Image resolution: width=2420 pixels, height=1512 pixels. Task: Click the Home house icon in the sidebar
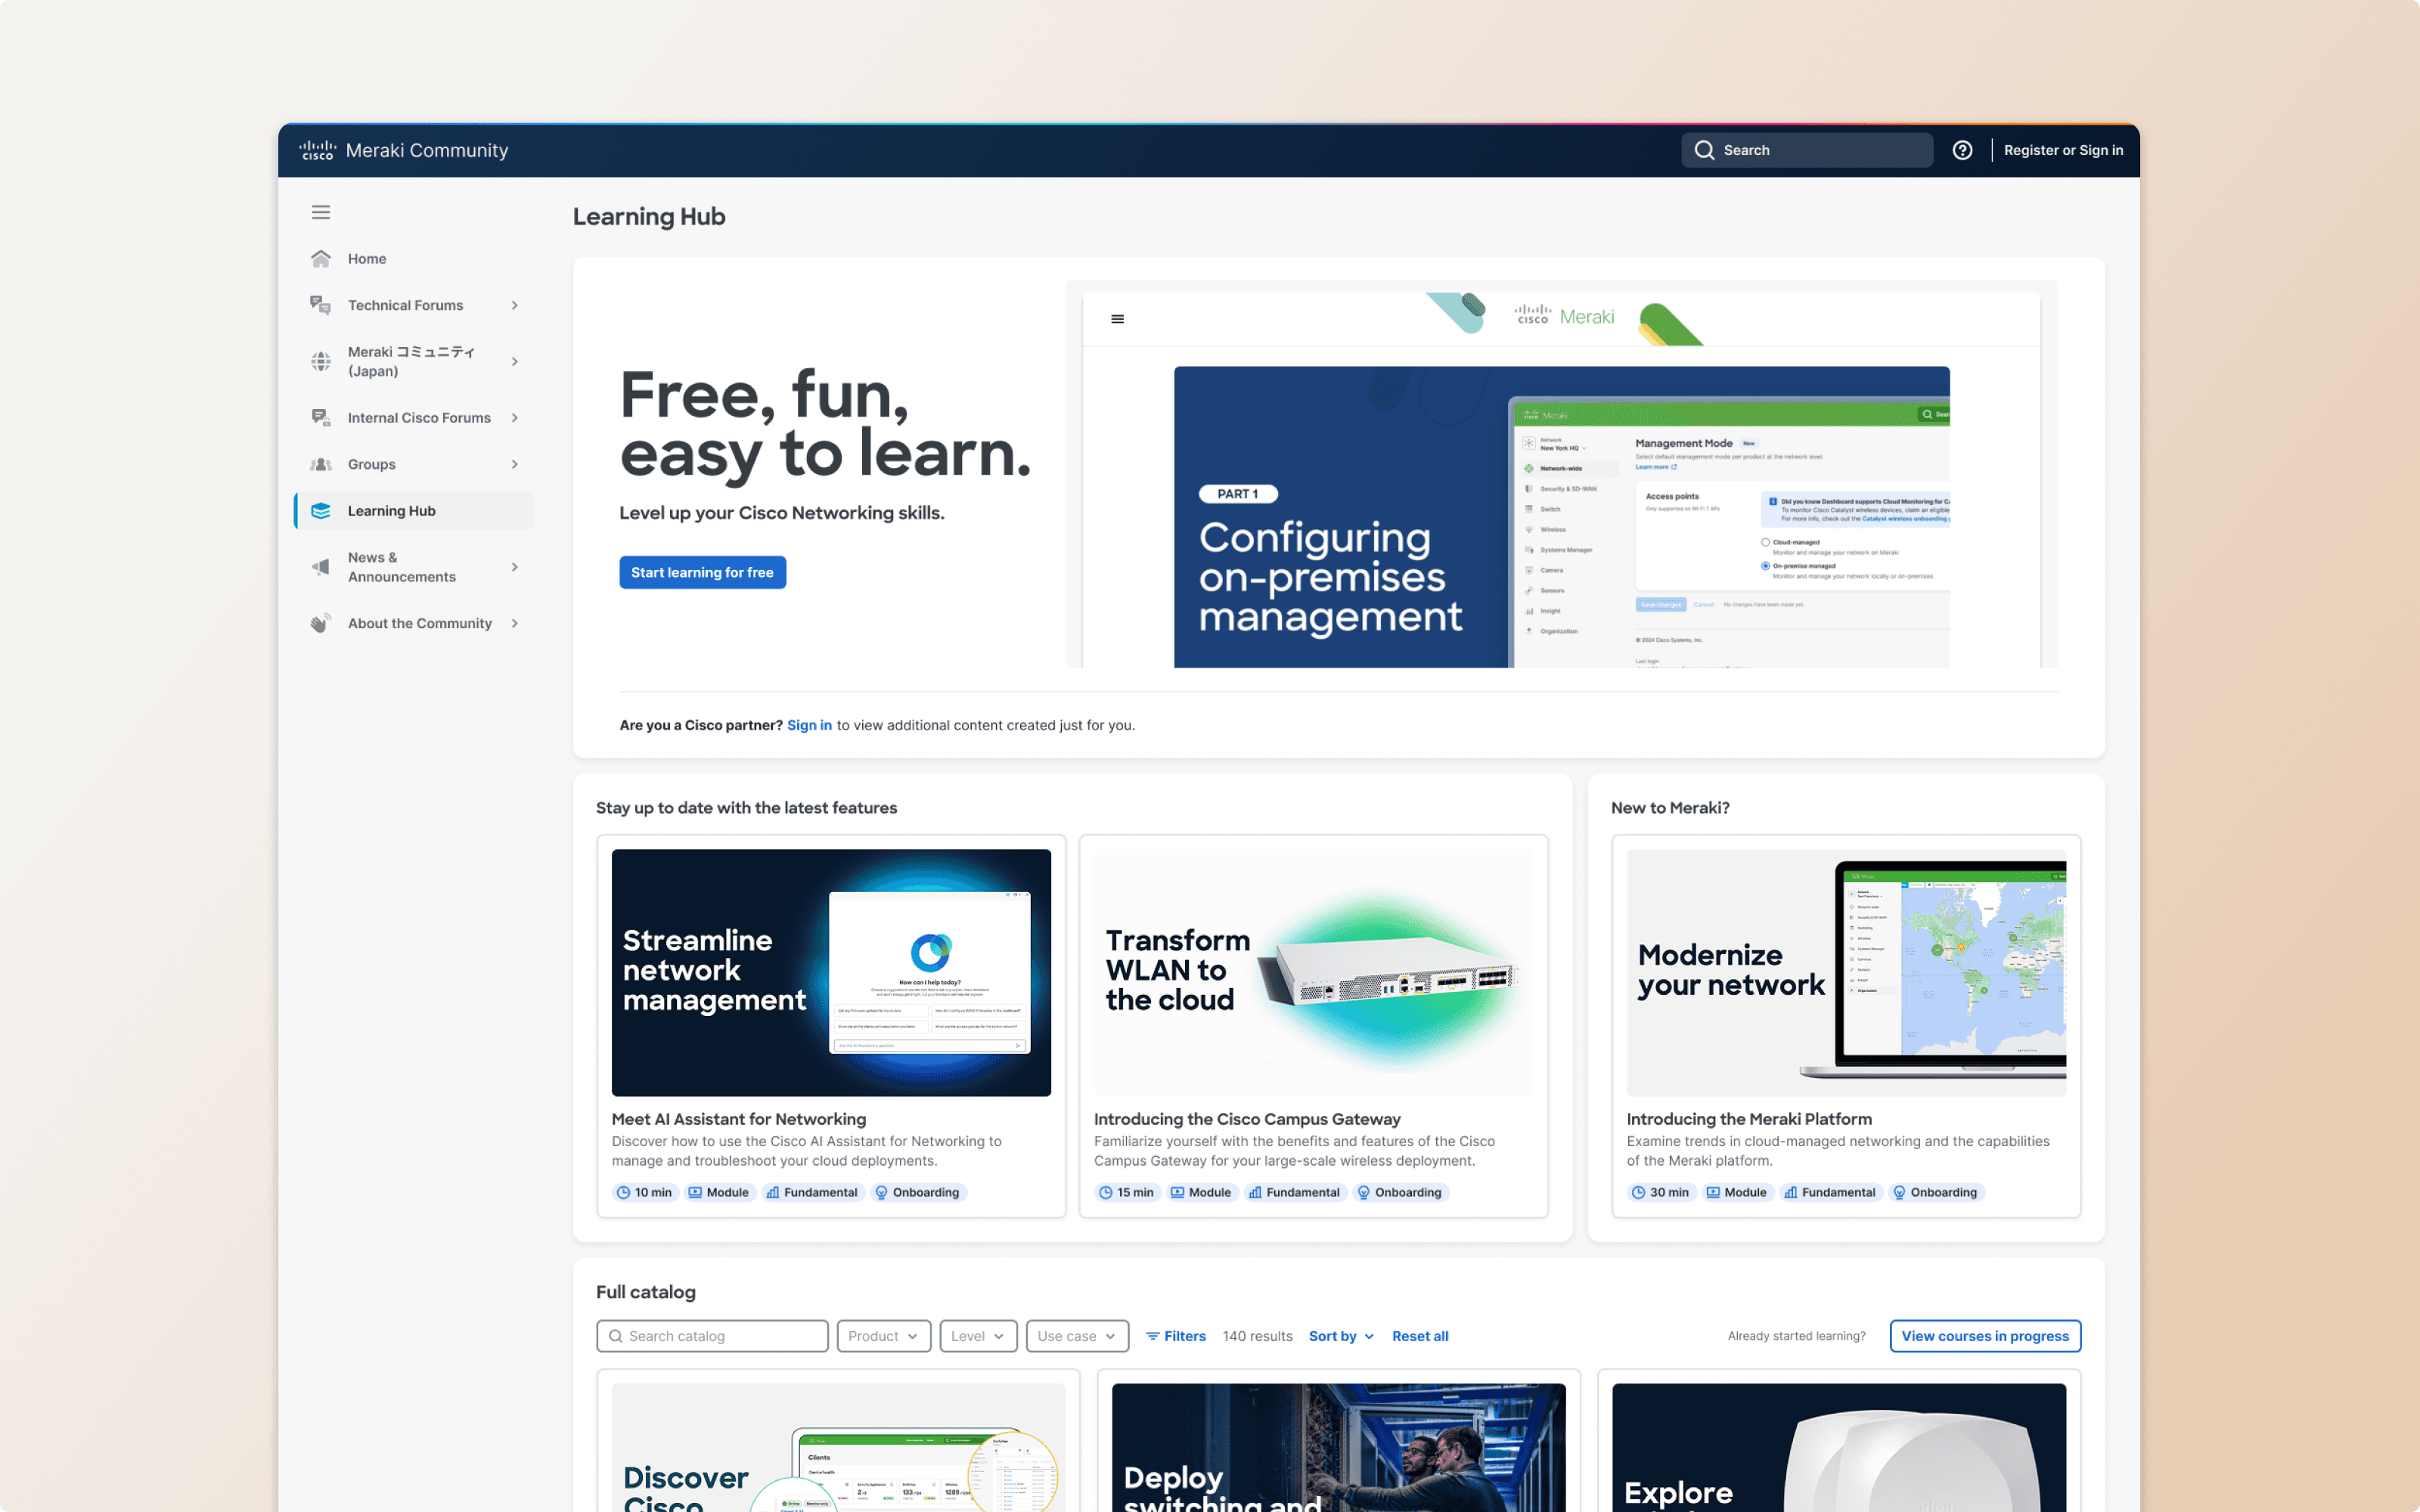320,259
